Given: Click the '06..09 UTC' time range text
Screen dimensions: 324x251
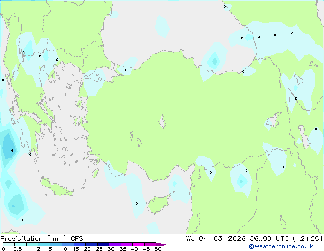Looking at the screenshot, I should (269, 239).
